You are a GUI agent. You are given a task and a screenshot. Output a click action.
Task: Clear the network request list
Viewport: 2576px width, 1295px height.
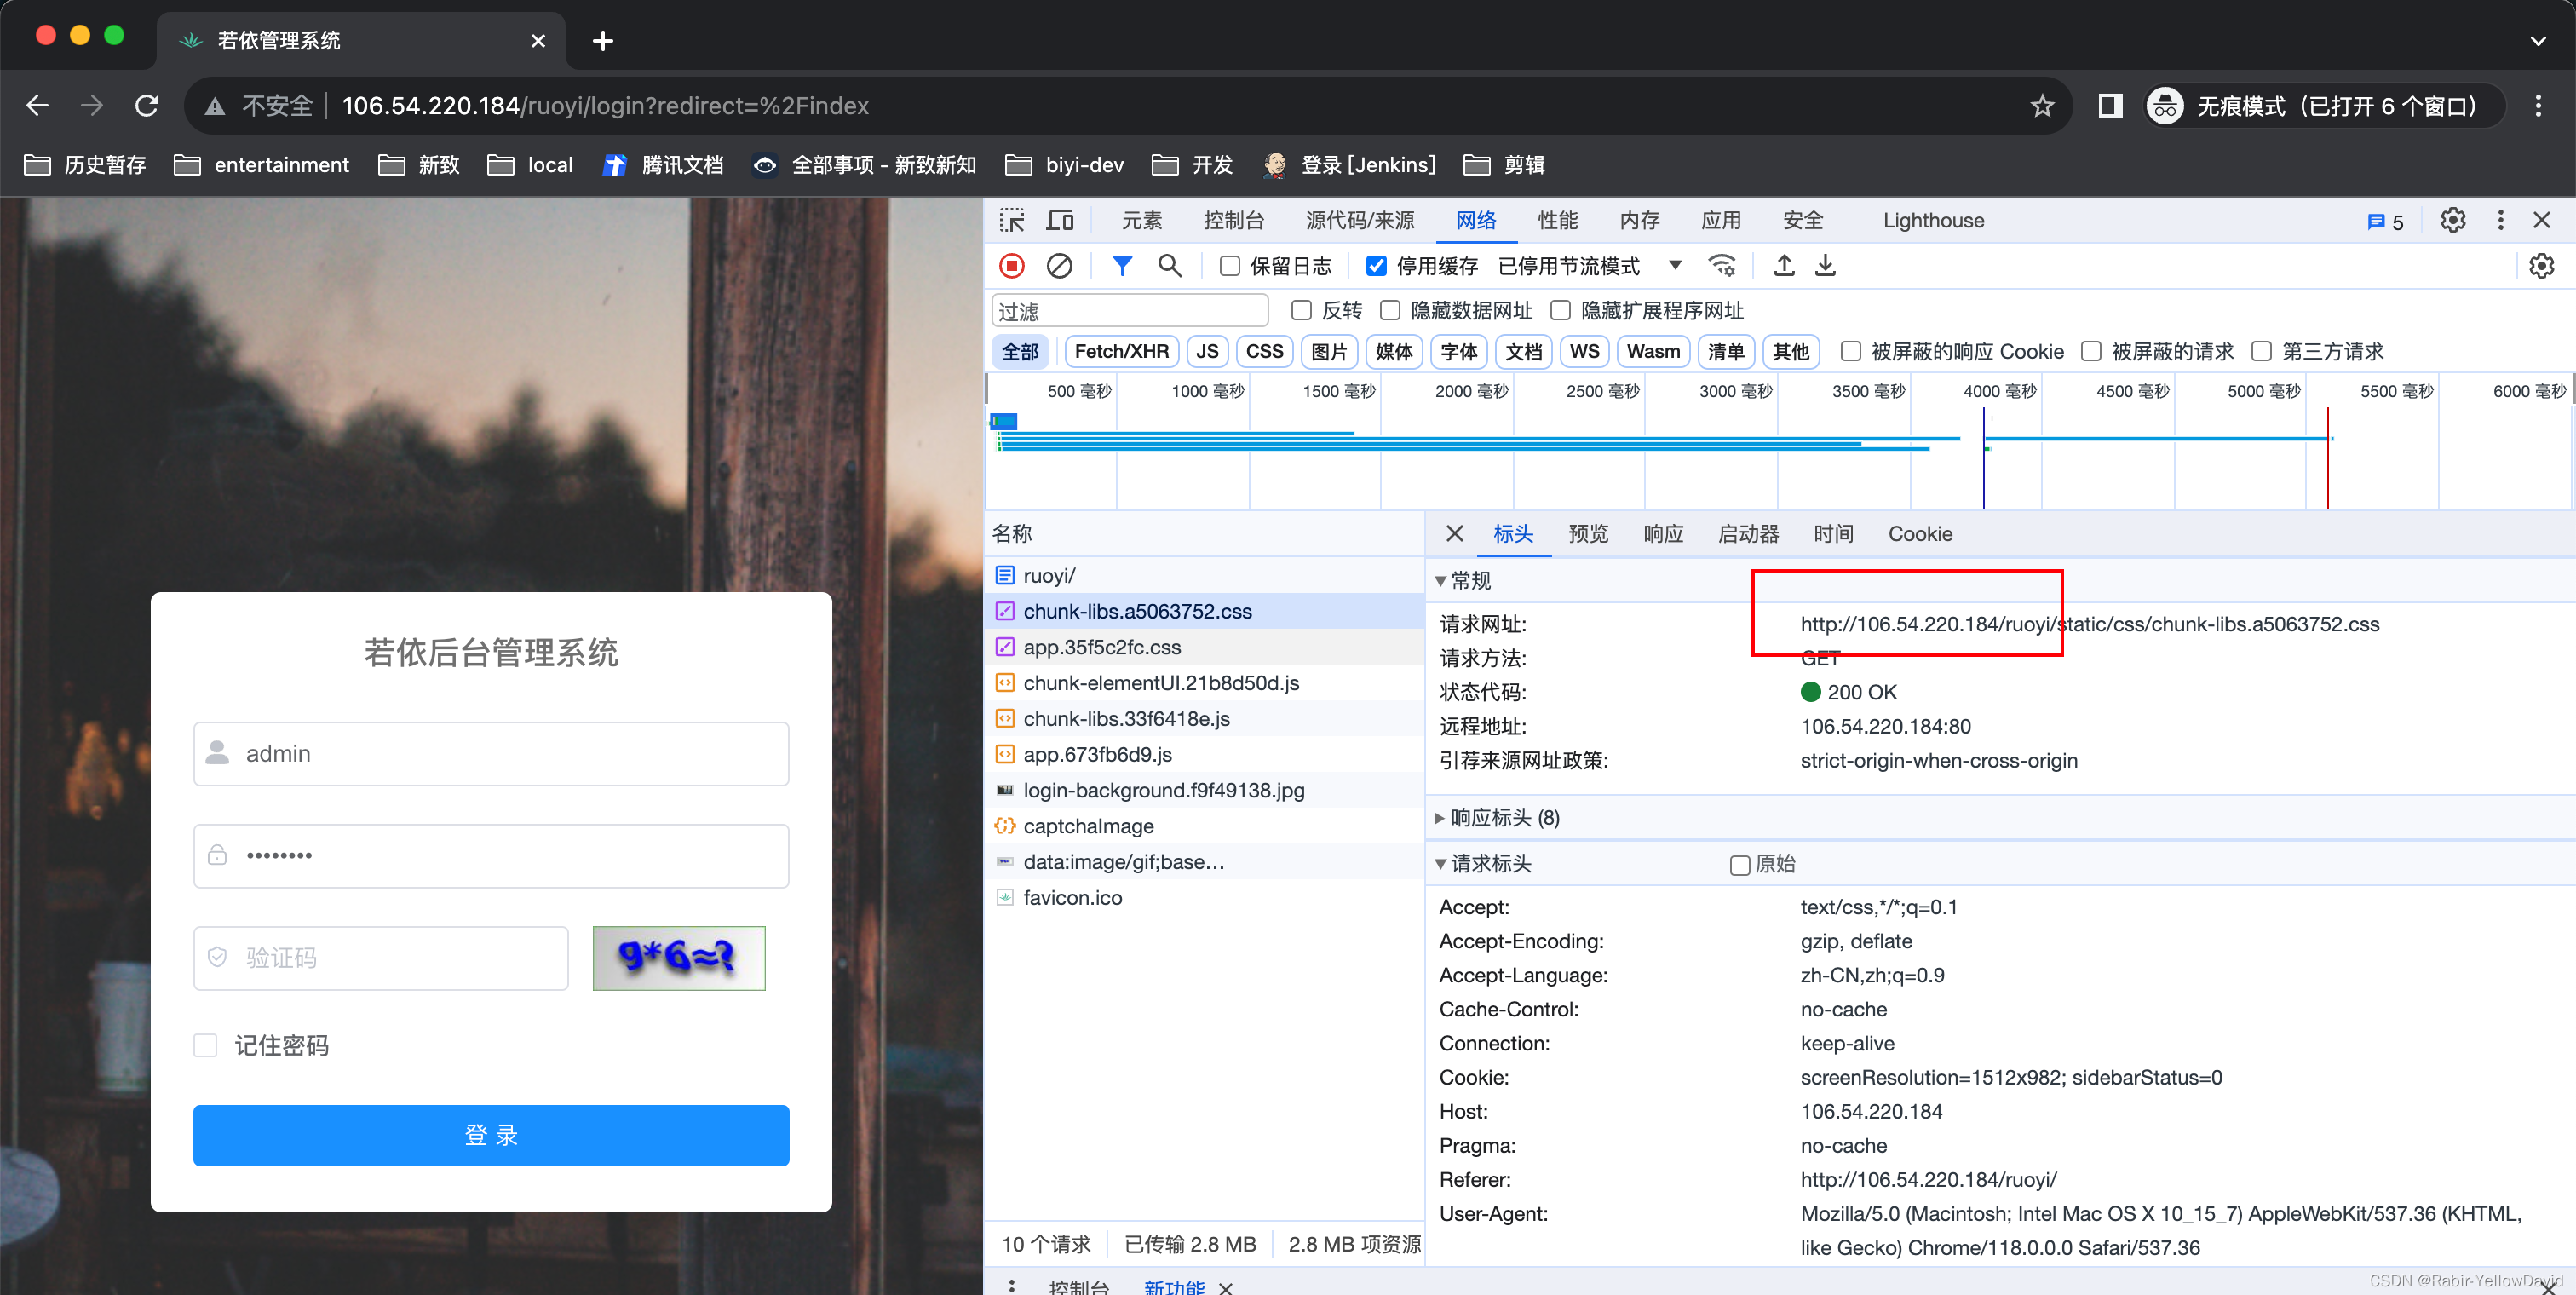coord(1060,266)
